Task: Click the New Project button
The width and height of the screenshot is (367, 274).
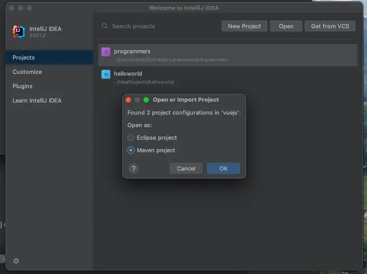Action: 245,26
